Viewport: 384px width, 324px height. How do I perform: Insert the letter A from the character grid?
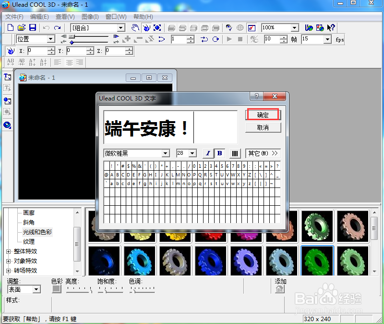(x=112, y=175)
